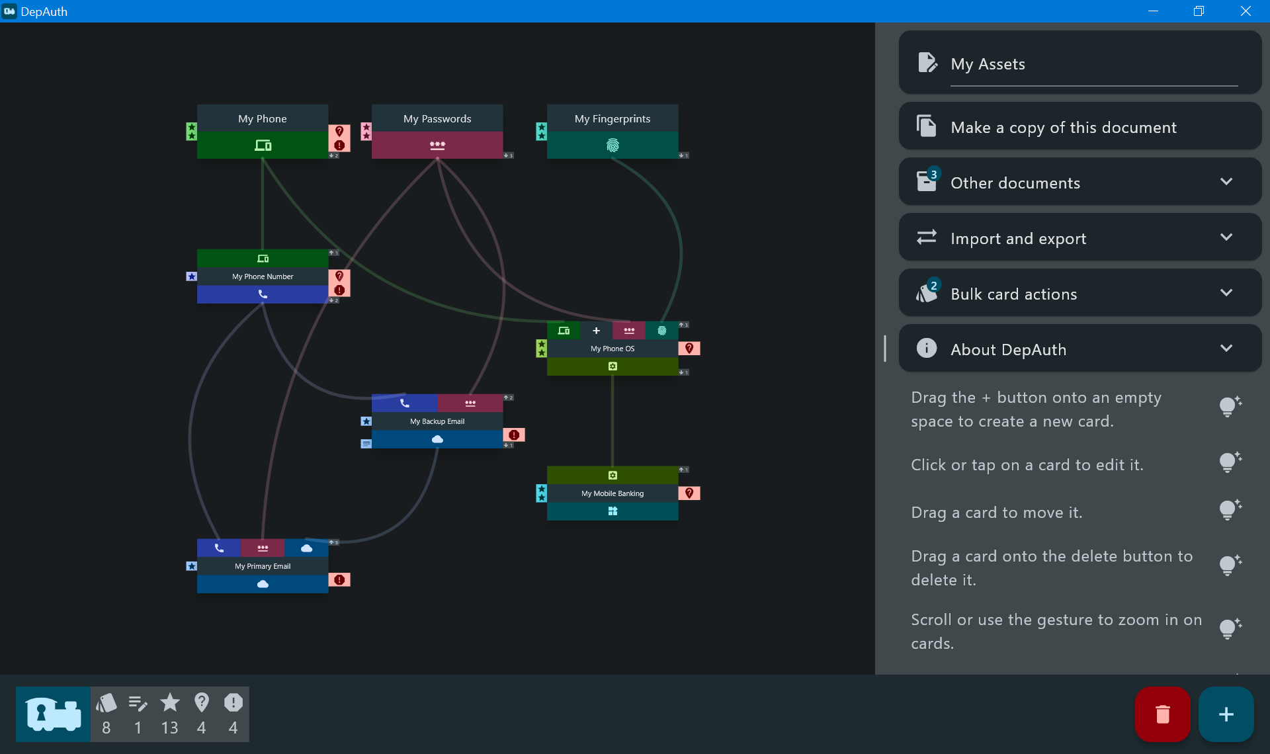Expand the Other documents section

tap(1080, 182)
